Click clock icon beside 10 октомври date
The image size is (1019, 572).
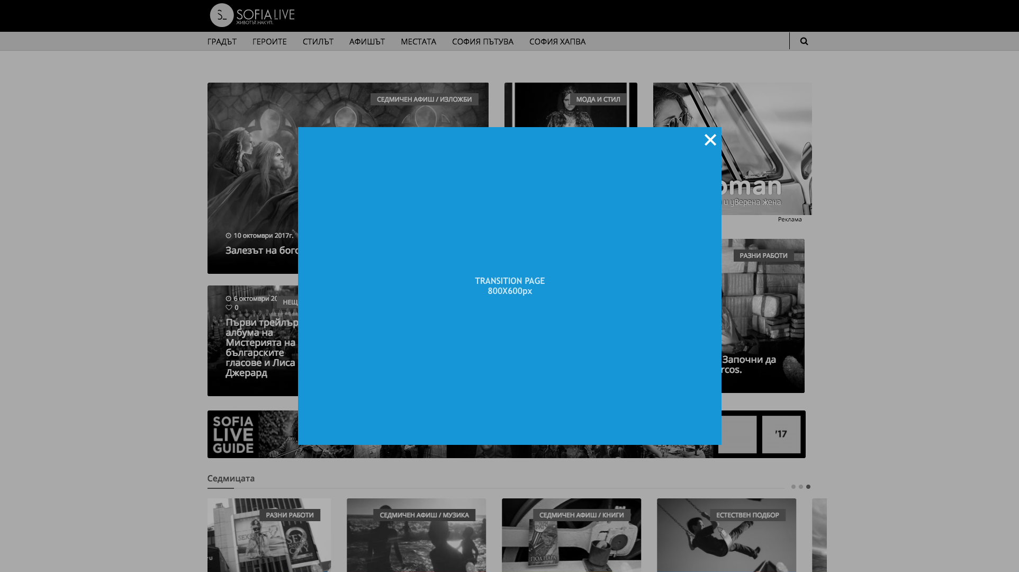coord(229,236)
